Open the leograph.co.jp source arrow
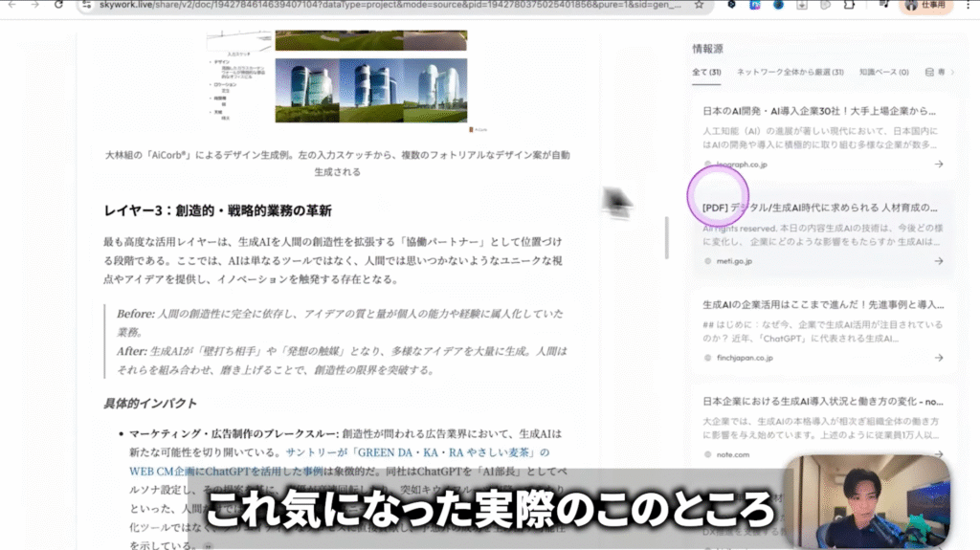This screenshot has width=980, height=550. click(938, 165)
